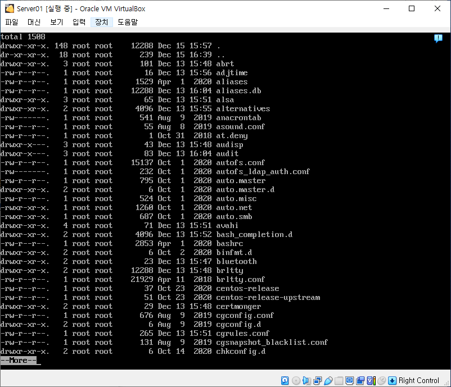Click the VirtualBox title bar icon
The width and height of the screenshot is (451, 387).
tap(9, 8)
